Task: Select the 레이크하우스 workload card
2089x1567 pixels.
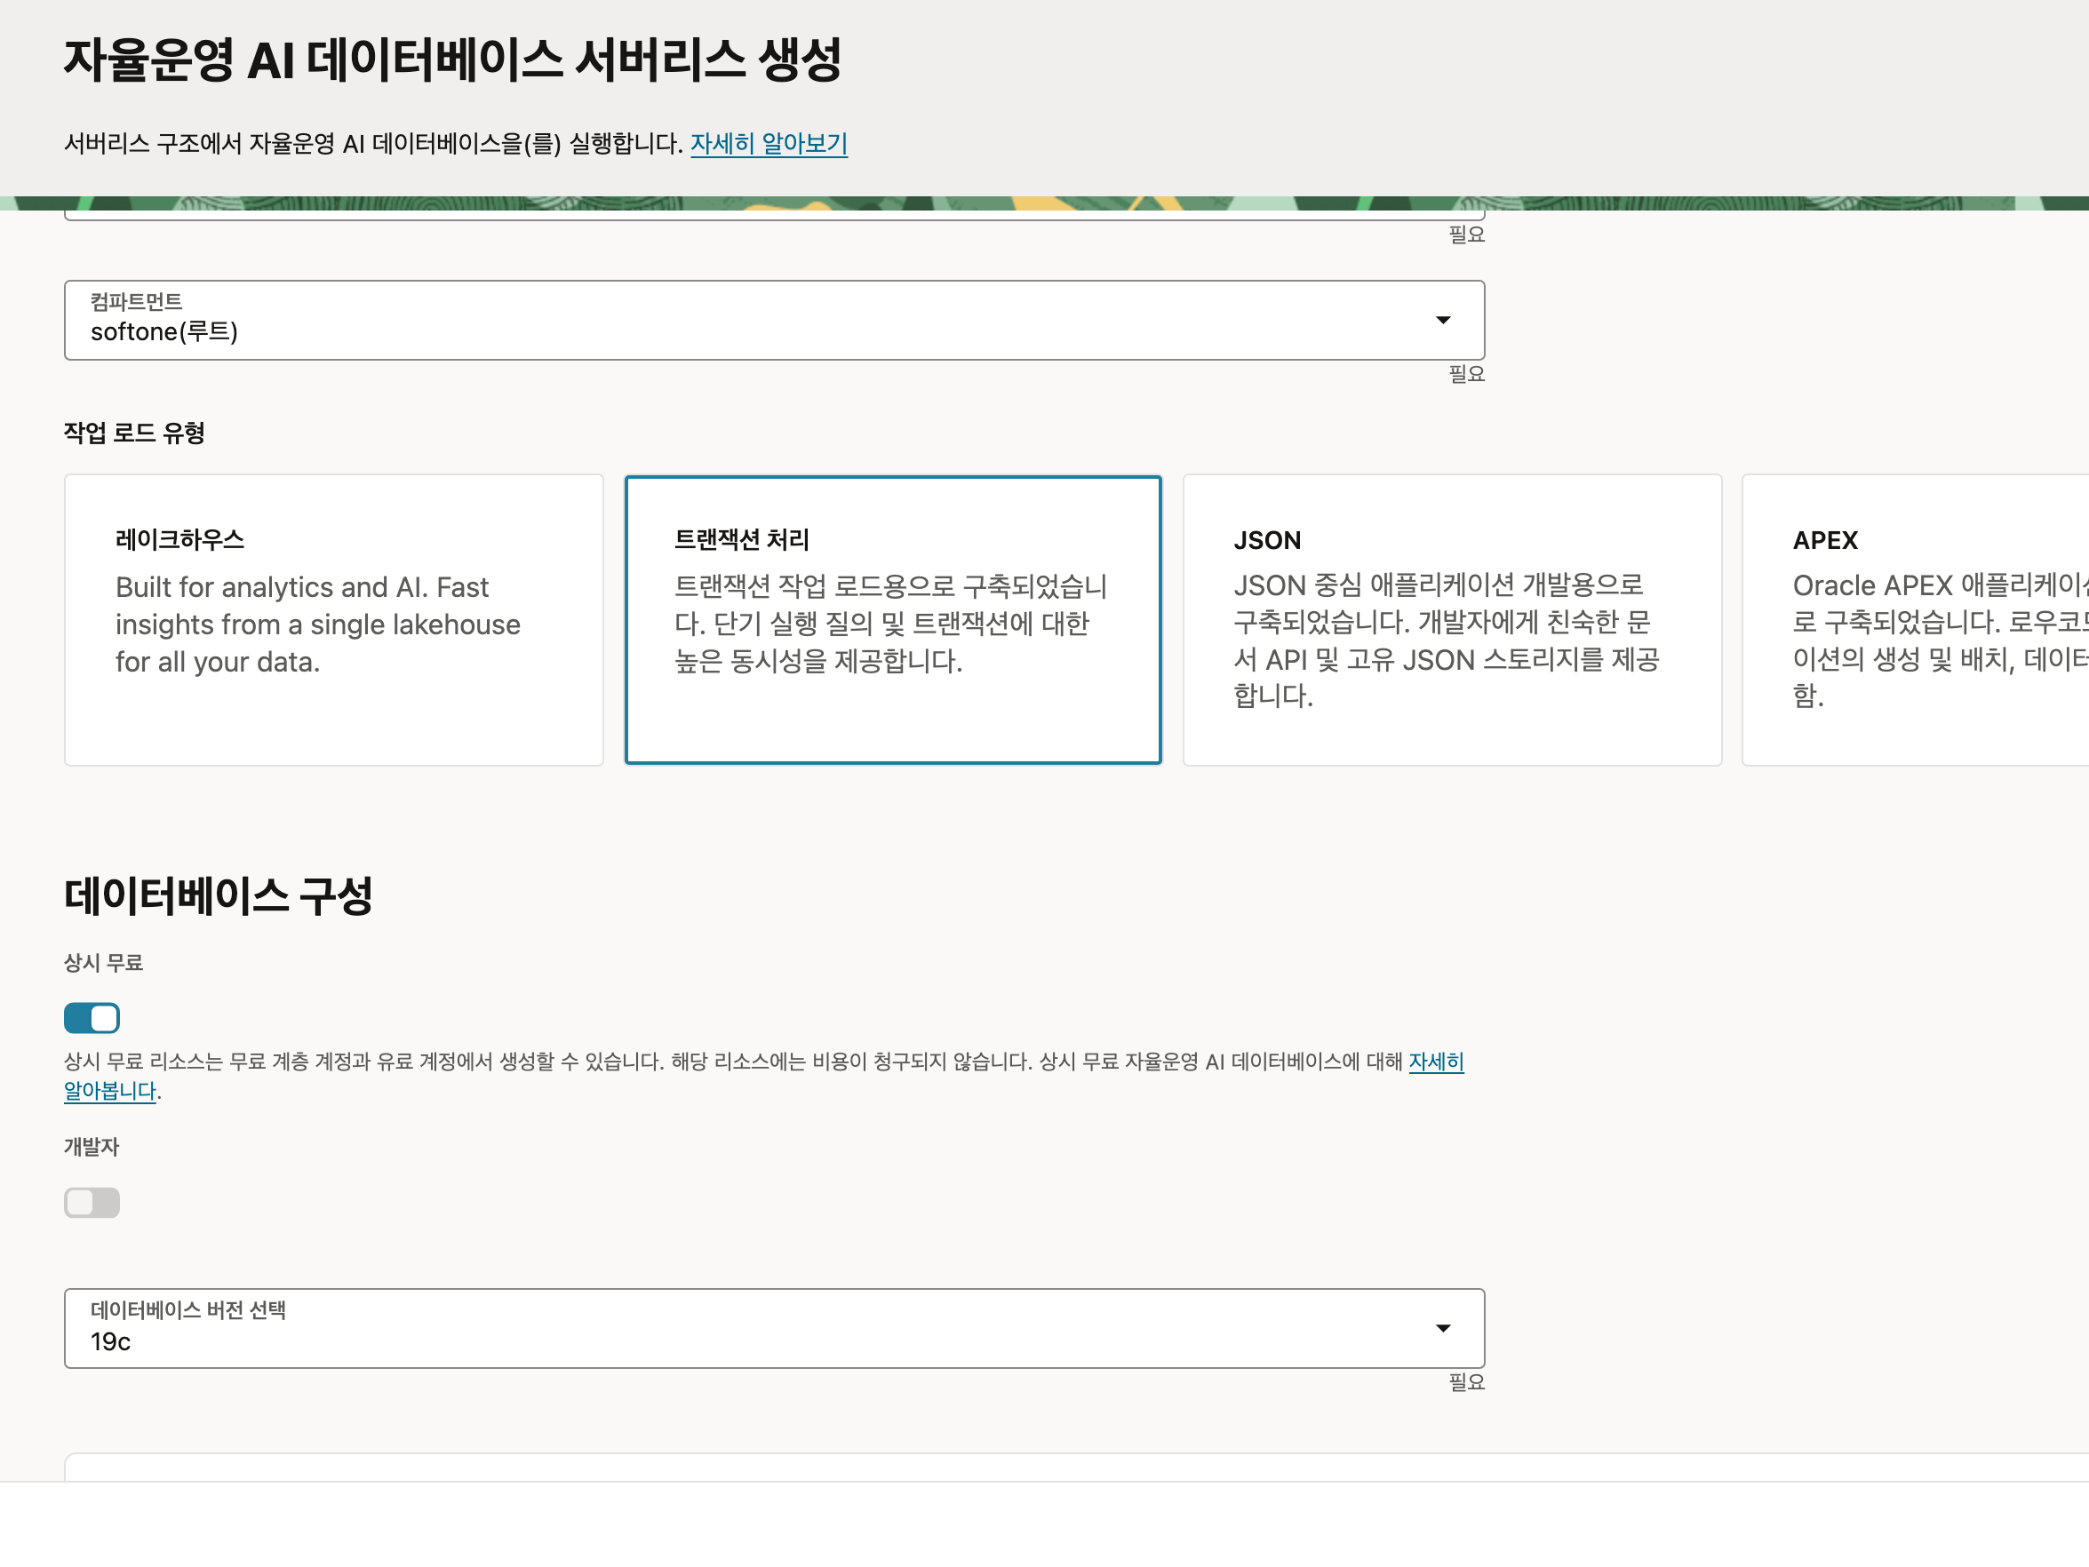Action: (333, 619)
